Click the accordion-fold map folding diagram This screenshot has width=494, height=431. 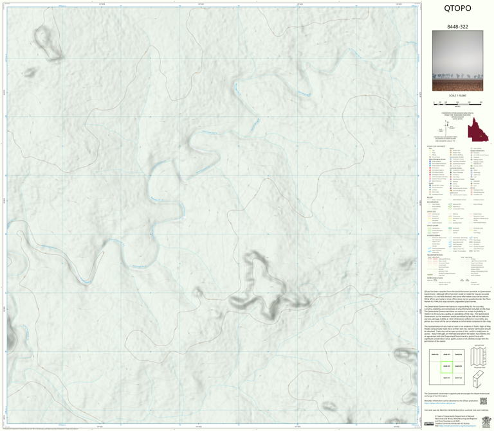click(x=479, y=356)
